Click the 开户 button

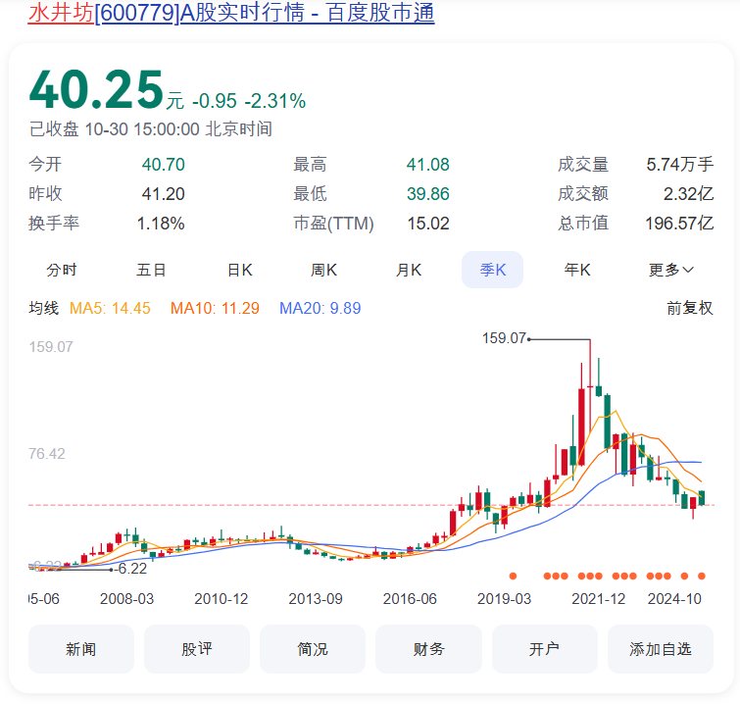545,649
